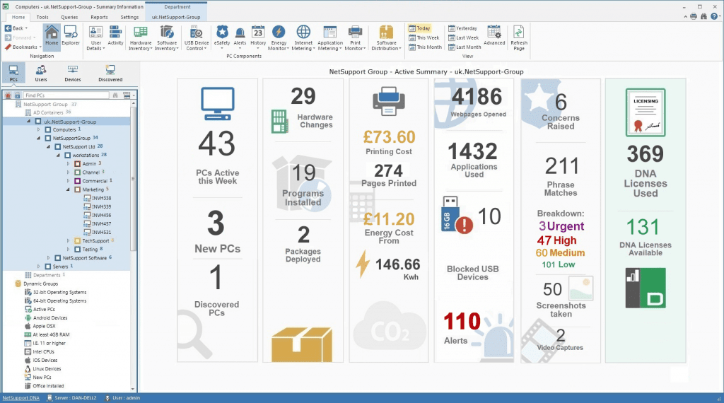This screenshot has width=724, height=403.
Task: Toggle checkbox for Servers node
Action: coord(47,267)
